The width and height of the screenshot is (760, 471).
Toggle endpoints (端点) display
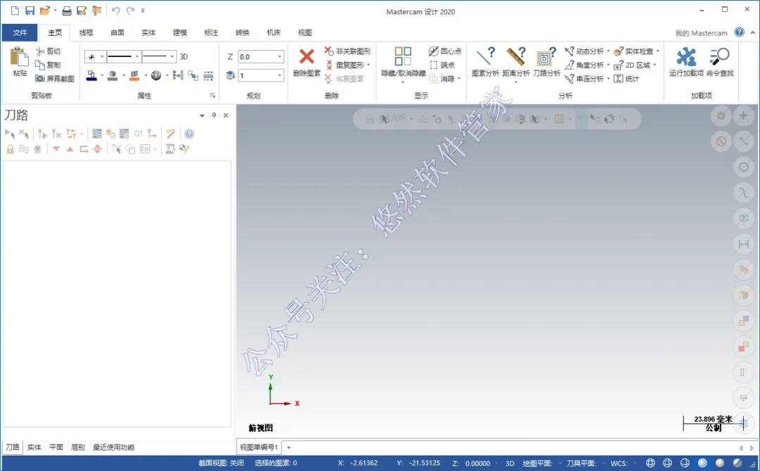pos(441,65)
